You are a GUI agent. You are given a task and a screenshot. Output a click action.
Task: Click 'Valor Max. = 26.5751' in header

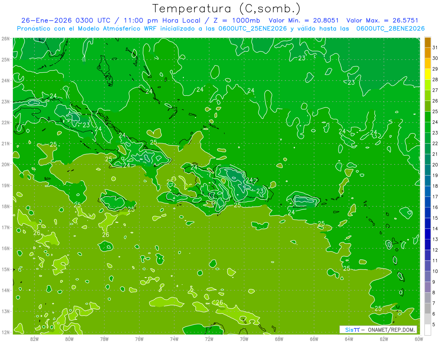click(382, 20)
